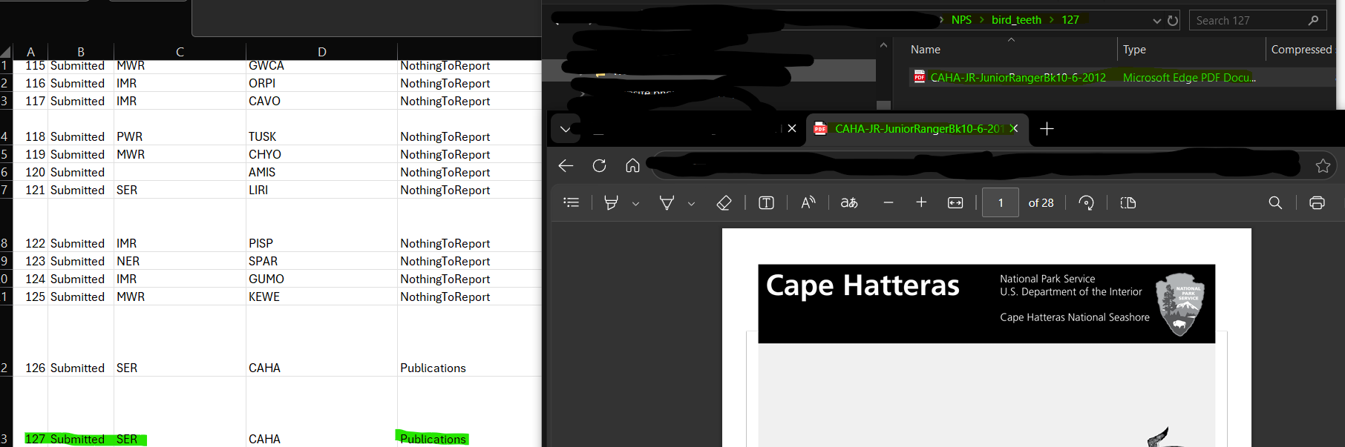Refresh the File Explorer folder view
This screenshot has height=447, width=1345.
pyautogui.click(x=1173, y=21)
